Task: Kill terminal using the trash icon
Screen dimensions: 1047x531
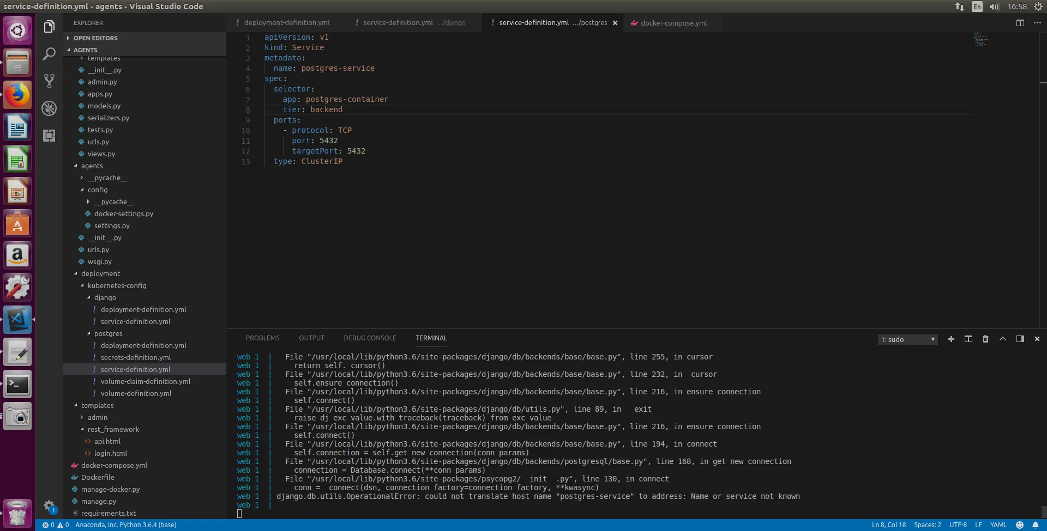Action: click(x=985, y=339)
